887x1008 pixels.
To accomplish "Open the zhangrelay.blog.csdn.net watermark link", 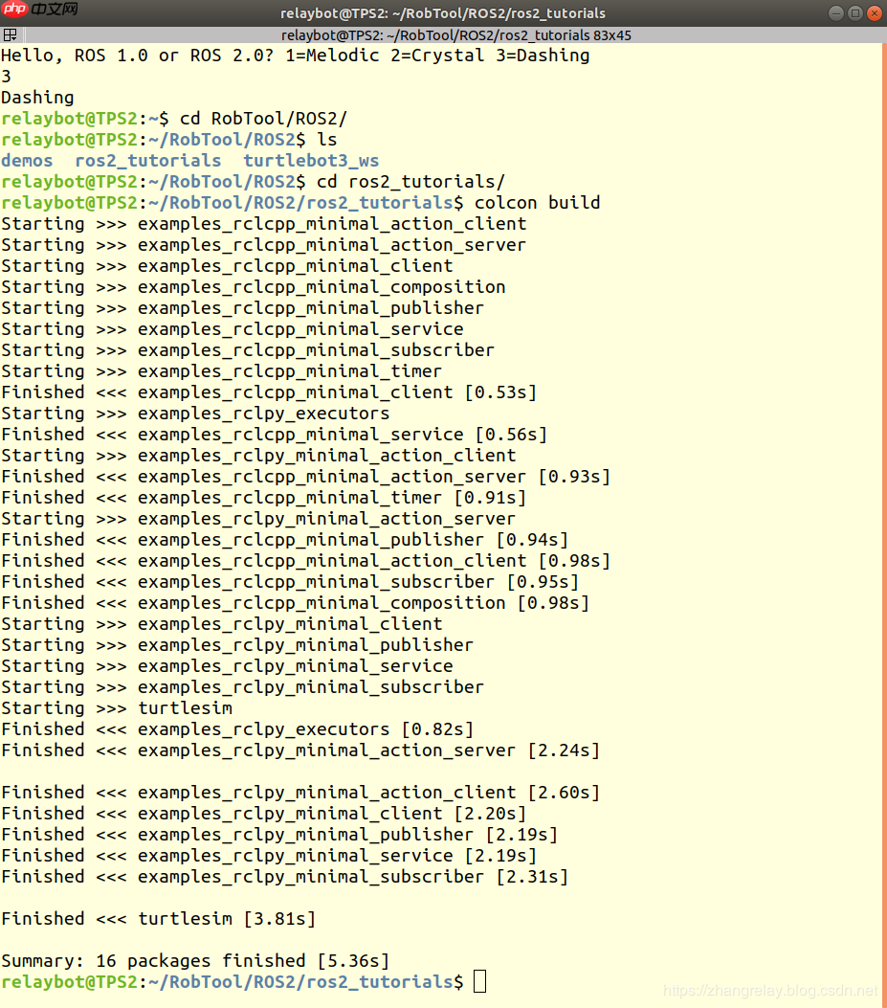I will [x=770, y=991].
